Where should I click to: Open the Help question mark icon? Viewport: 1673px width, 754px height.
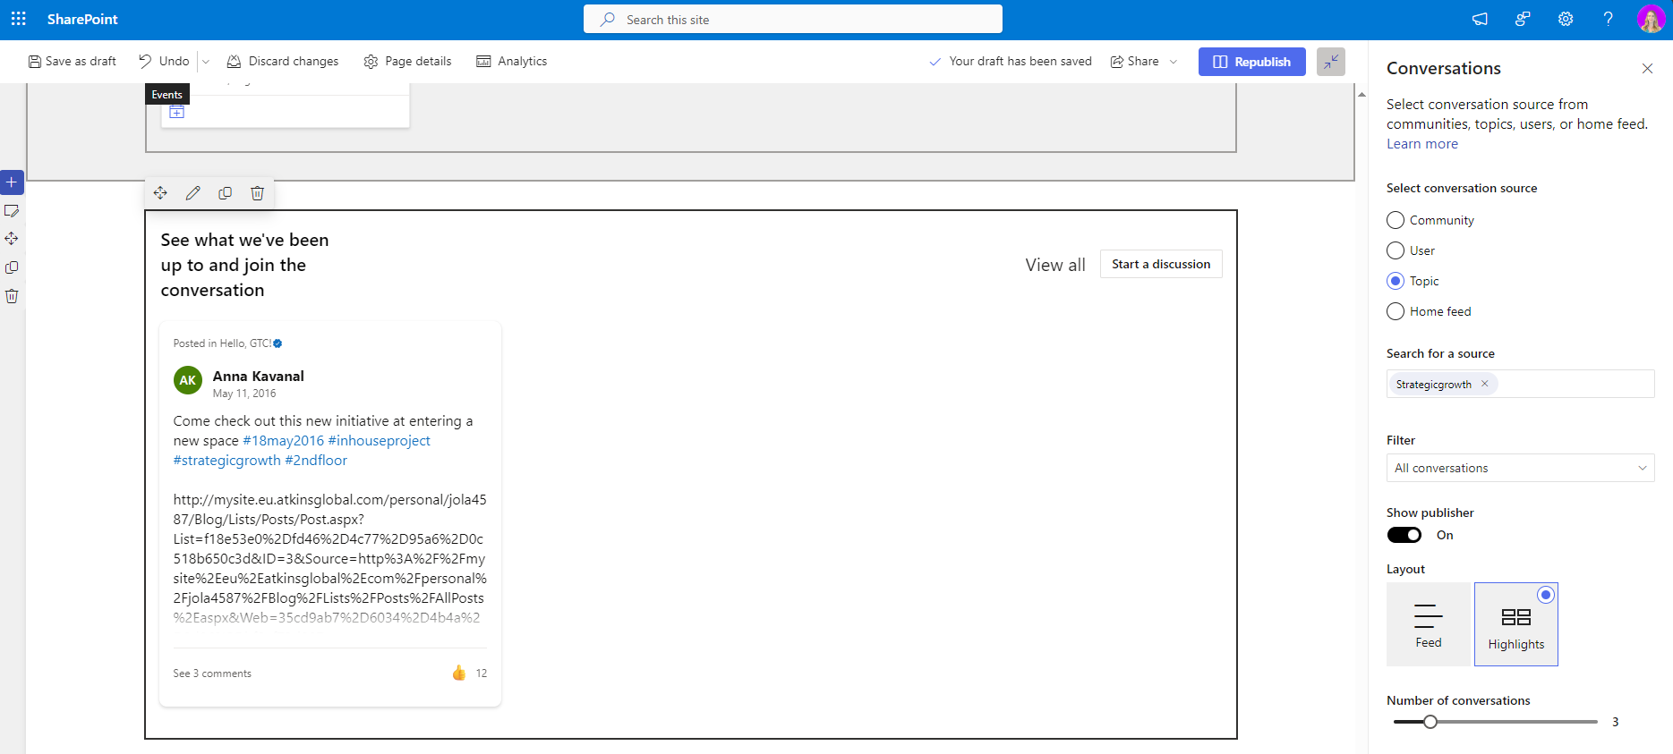(1609, 19)
